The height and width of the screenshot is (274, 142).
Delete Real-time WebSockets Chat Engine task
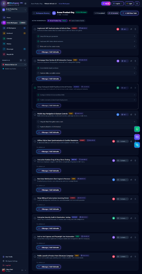tap(135, 180)
